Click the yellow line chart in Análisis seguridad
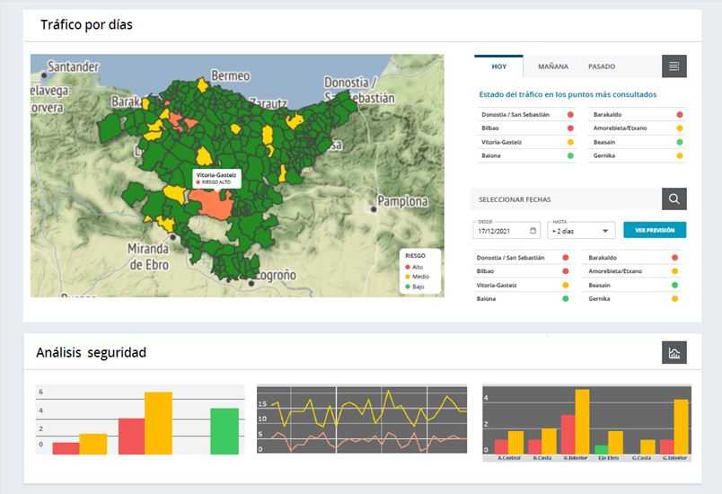Screen dimensions: 722x494 [368, 408]
